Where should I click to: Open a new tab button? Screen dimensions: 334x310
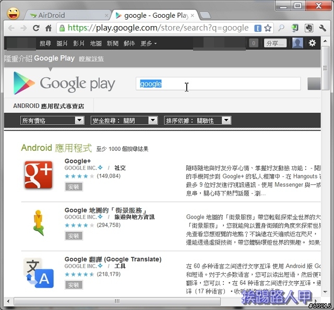(205, 15)
